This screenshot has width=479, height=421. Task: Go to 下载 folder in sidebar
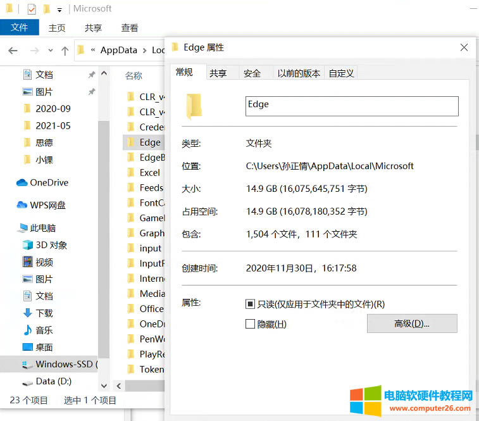[x=44, y=313]
